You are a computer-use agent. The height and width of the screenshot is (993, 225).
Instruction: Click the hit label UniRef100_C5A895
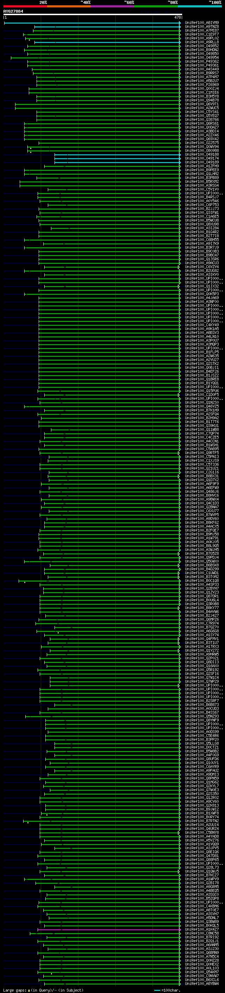(202, 449)
